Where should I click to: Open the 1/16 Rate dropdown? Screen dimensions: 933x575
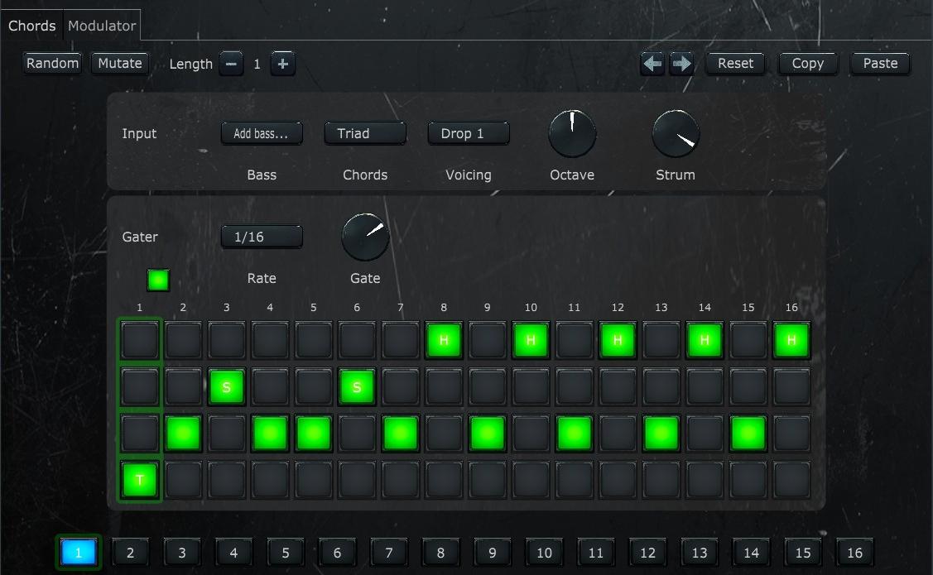(262, 237)
